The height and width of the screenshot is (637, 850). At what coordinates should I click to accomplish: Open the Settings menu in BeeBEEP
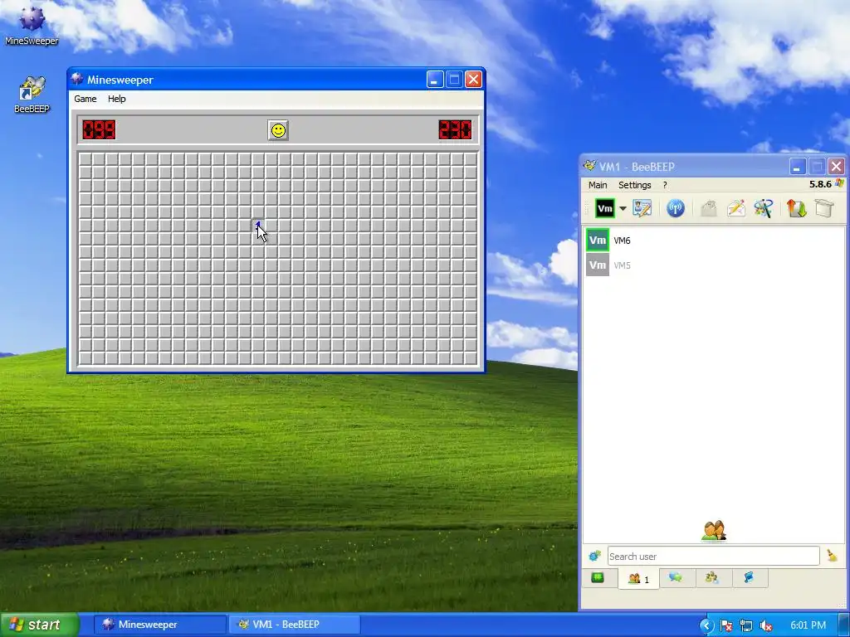[635, 185]
